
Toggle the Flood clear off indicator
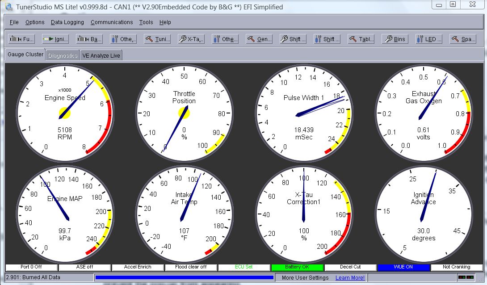tap(191, 267)
